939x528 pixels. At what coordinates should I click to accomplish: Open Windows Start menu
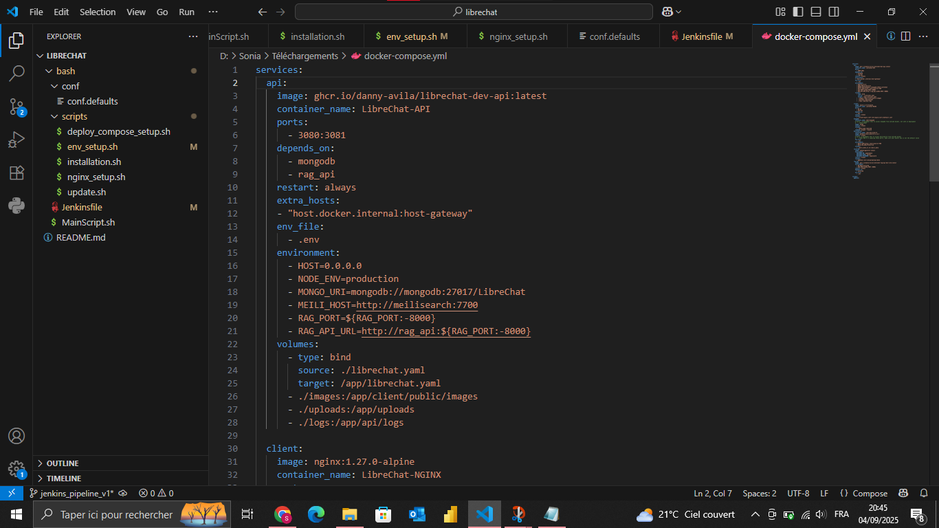click(x=16, y=514)
